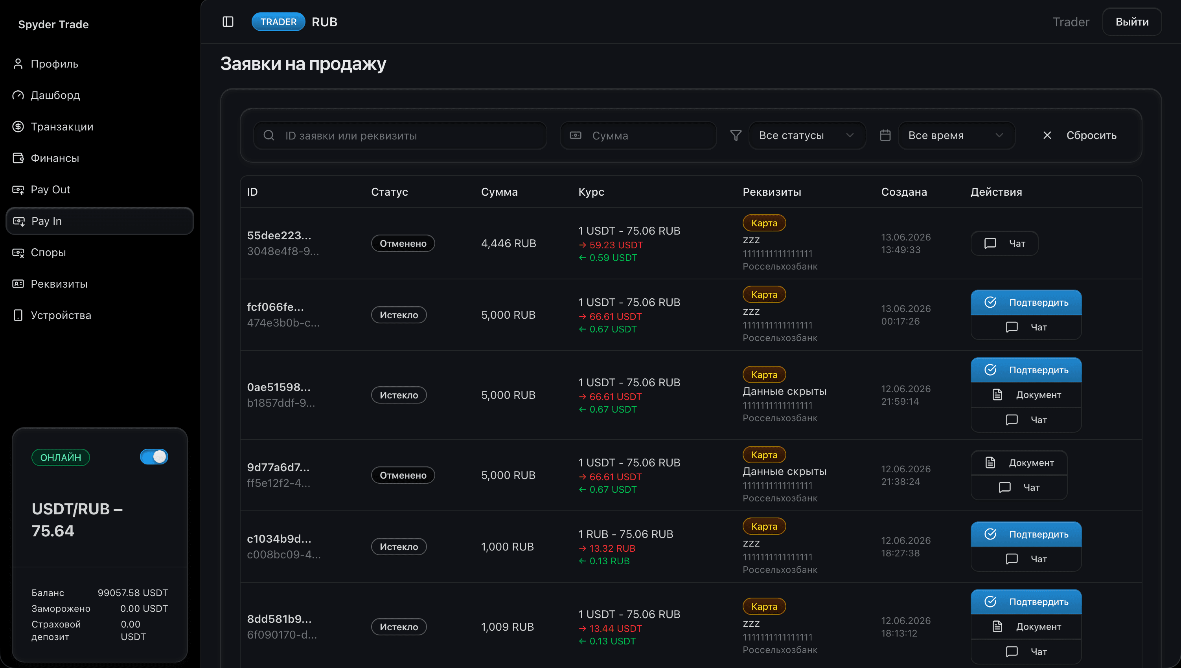The height and width of the screenshot is (668, 1181).
Task: Open the Все время period dropdown
Action: 956,135
